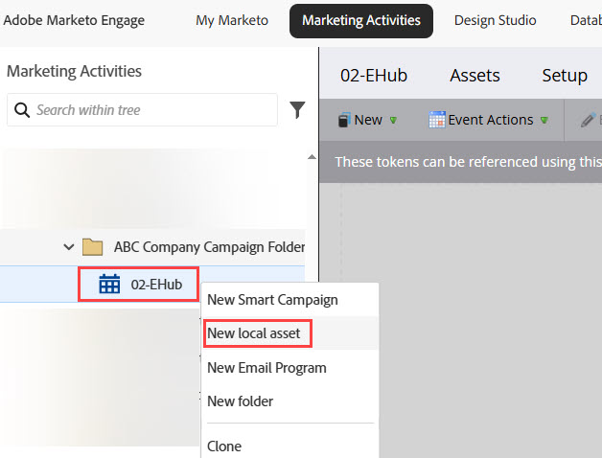Switch to the Design Studio tab
The image size is (602, 458).
tap(495, 20)
